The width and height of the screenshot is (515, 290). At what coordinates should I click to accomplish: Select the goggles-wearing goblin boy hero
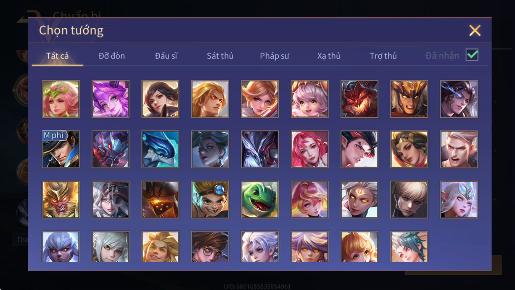pos(210,199)
